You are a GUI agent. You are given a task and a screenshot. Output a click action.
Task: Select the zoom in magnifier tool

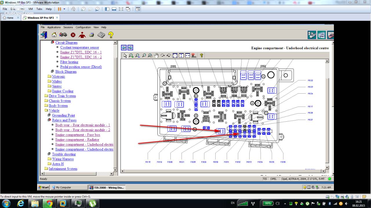click(131, 55)
